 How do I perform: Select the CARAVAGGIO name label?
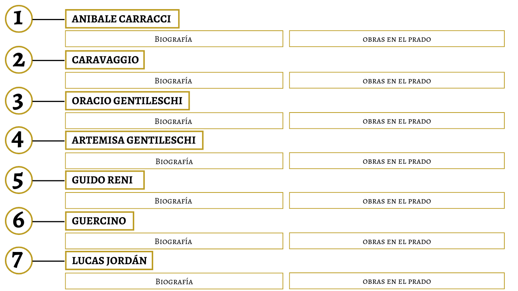(x=105, y=60)
